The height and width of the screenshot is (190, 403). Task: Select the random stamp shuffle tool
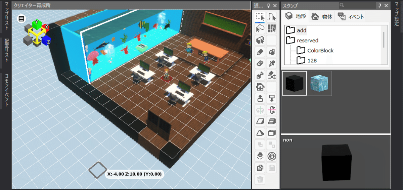coord(272,75)
